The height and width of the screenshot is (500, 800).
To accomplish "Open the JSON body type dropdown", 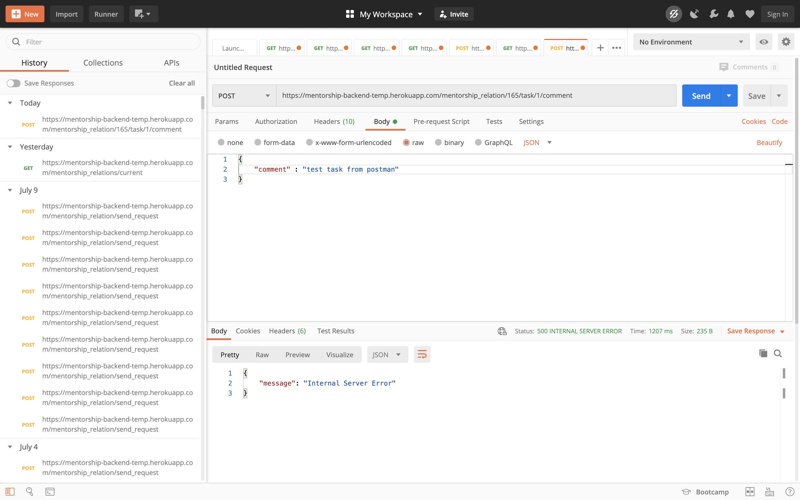I will 537,142.
